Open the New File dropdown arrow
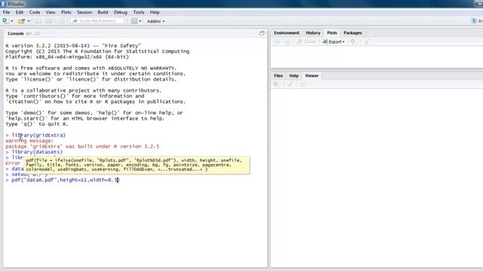Image resolution: width=483 pixels, height=271 pixels. coord(12,21)
